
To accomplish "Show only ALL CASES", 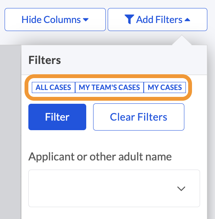I will click(53, 87).
